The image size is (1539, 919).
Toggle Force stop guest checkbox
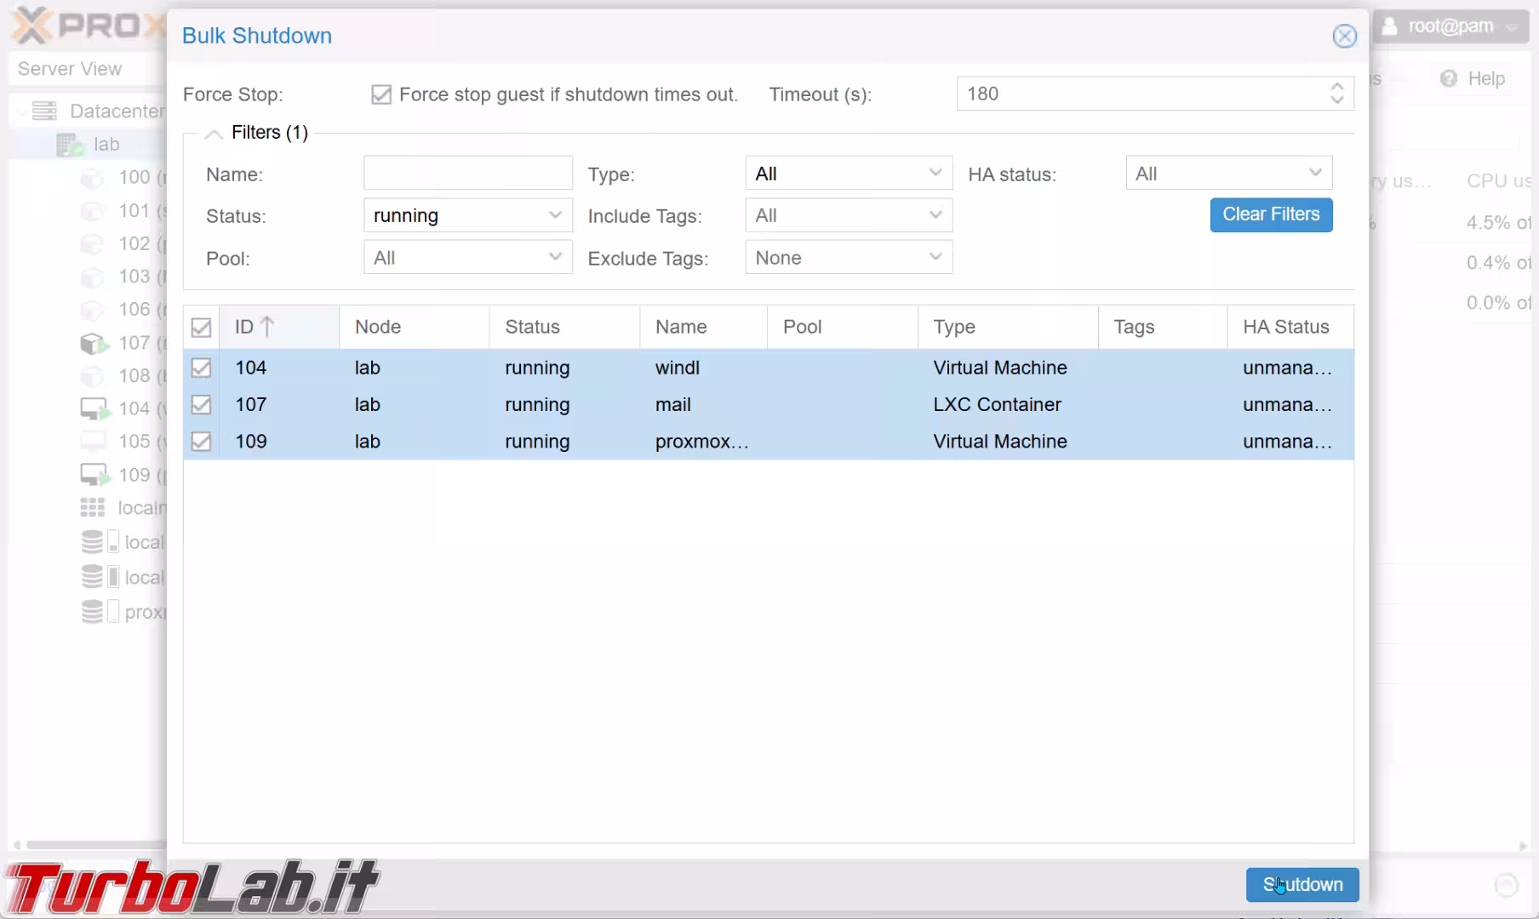pos(380,94)
